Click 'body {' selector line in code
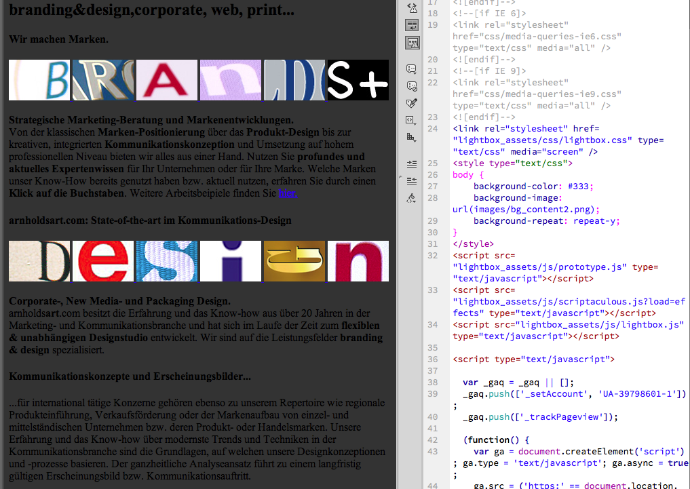 [468, 175]
